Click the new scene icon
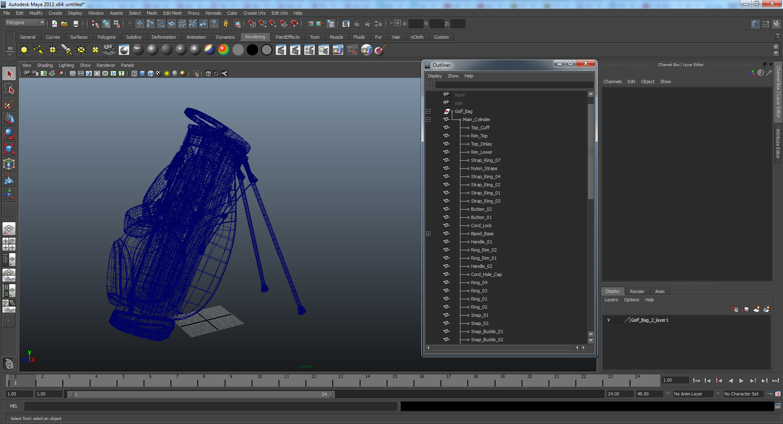783x424 pixels. pos(54,24)
